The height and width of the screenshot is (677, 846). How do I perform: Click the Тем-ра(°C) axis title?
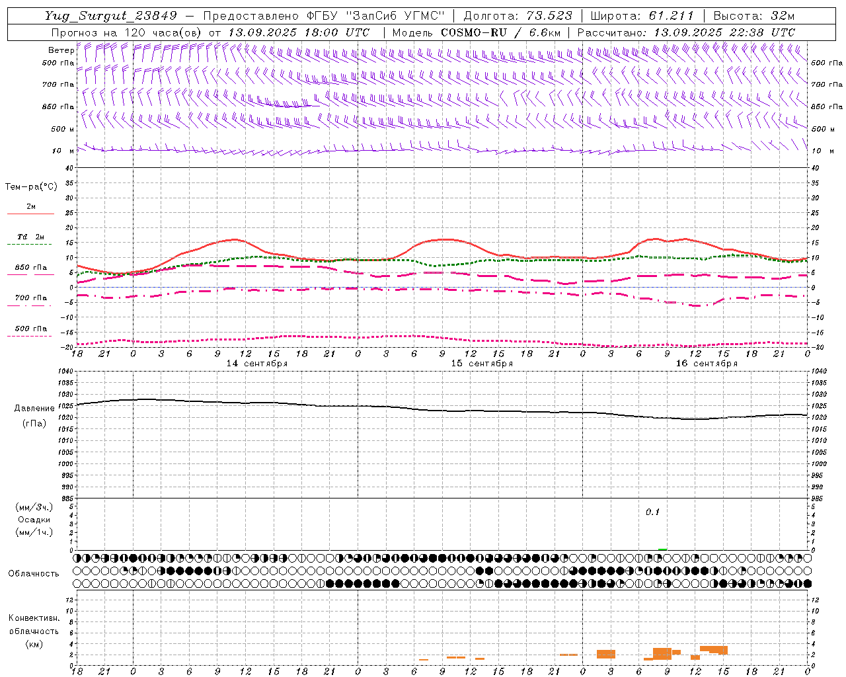point(31,187)
